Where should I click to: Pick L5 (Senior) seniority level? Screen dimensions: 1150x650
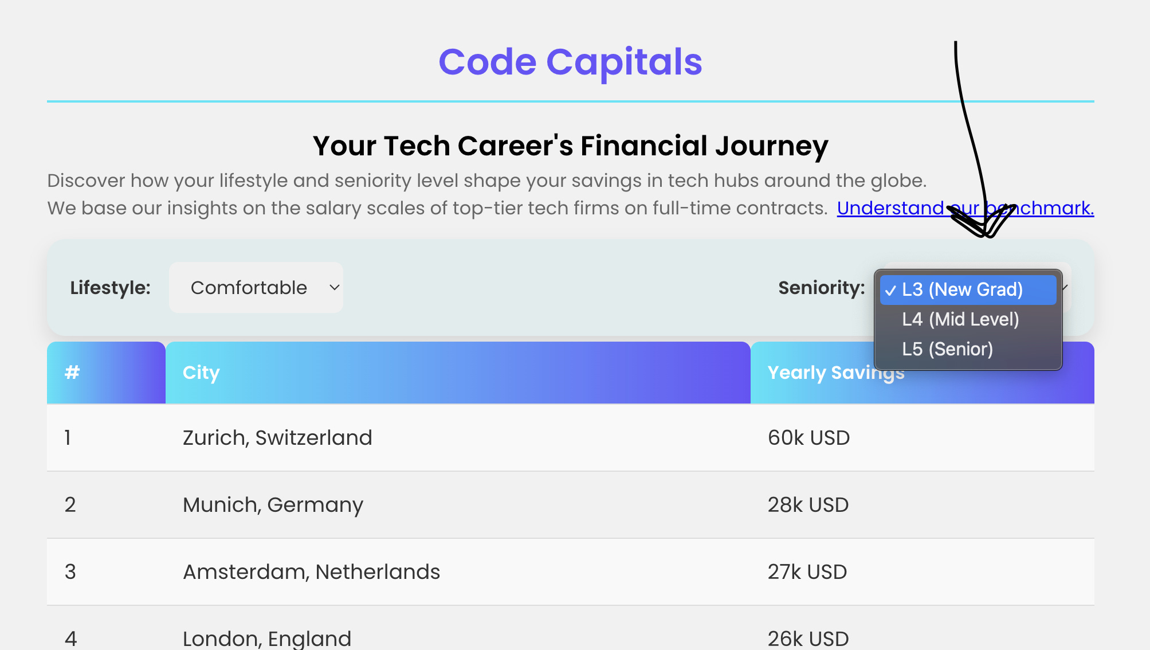[x=947, y=349]
